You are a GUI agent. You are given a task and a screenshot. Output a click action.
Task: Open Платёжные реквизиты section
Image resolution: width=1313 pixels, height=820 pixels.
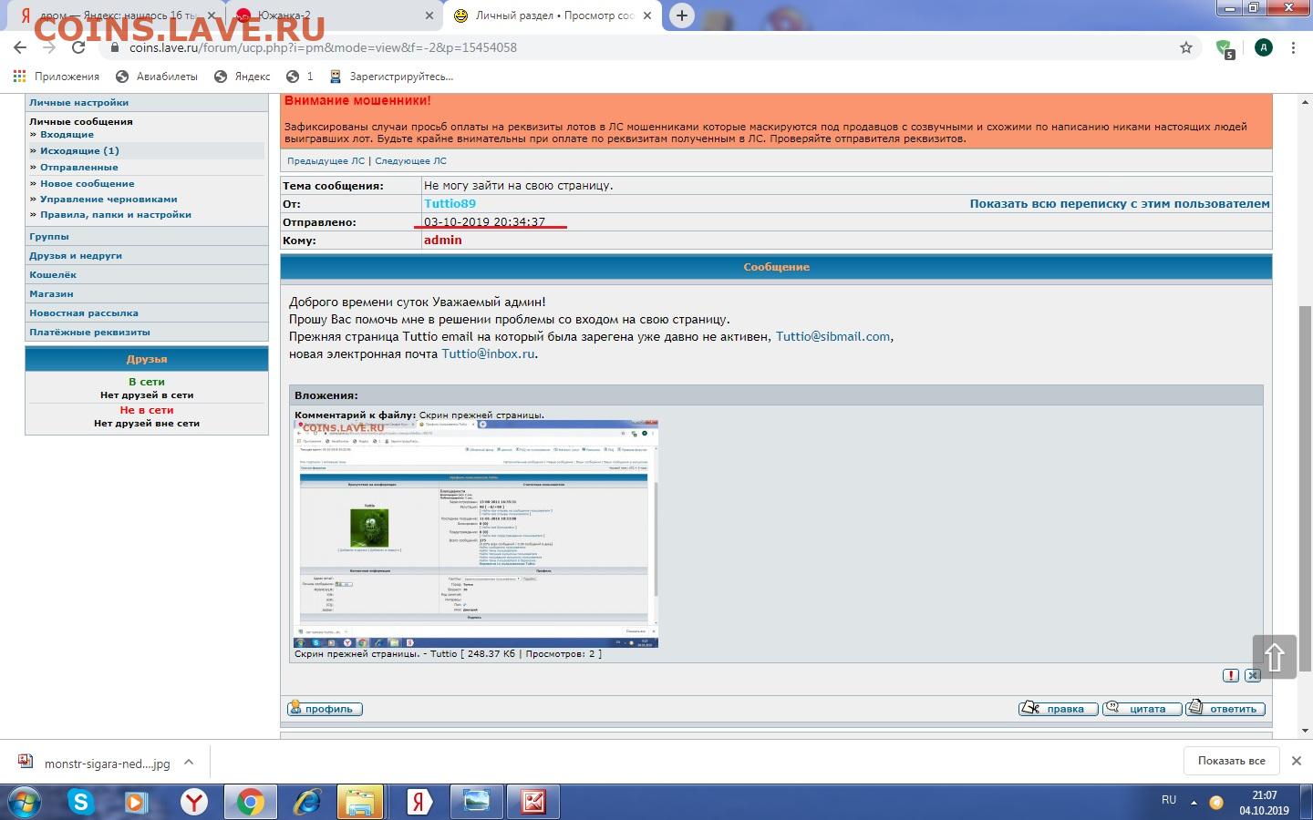89,333
